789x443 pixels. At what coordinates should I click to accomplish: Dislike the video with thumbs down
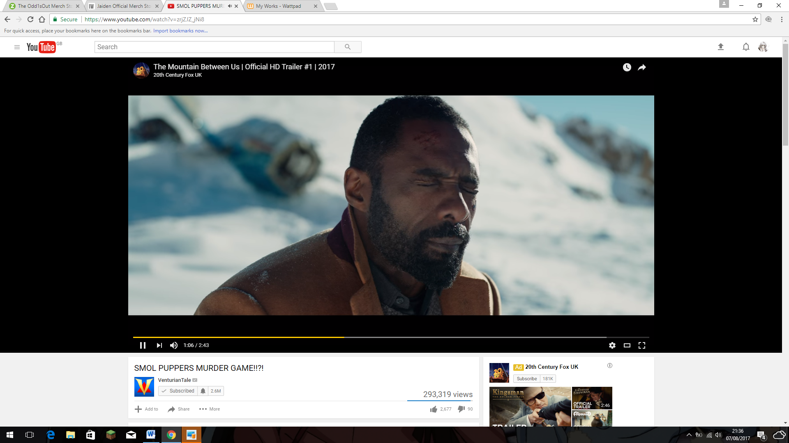pyautogui.click(x=461, y=409)
